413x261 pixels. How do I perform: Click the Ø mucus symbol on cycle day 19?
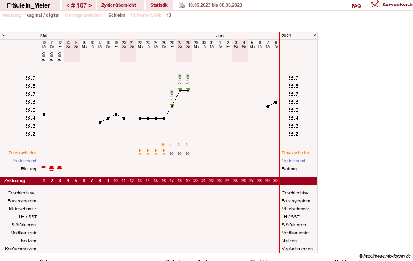coord(187,154)
